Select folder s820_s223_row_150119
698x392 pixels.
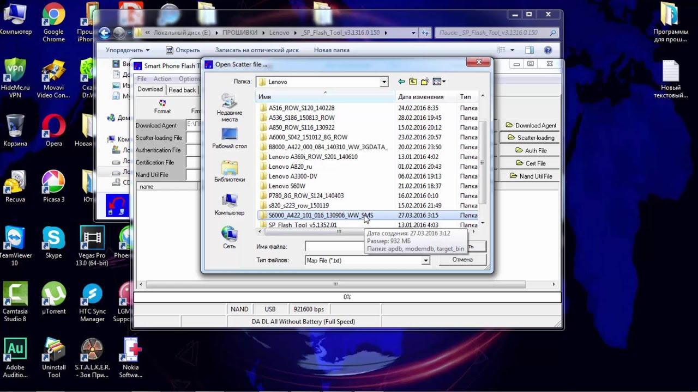(299, 205)
